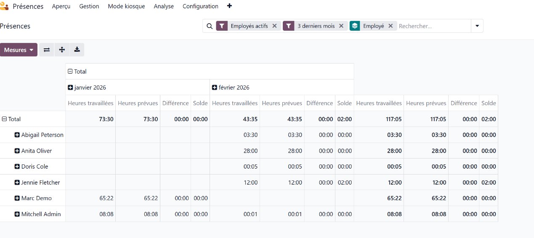Viewport: 534px width, 238px height.
Task: Remove the 3 derniers mois filter
Action: click(x=341, y=26)
